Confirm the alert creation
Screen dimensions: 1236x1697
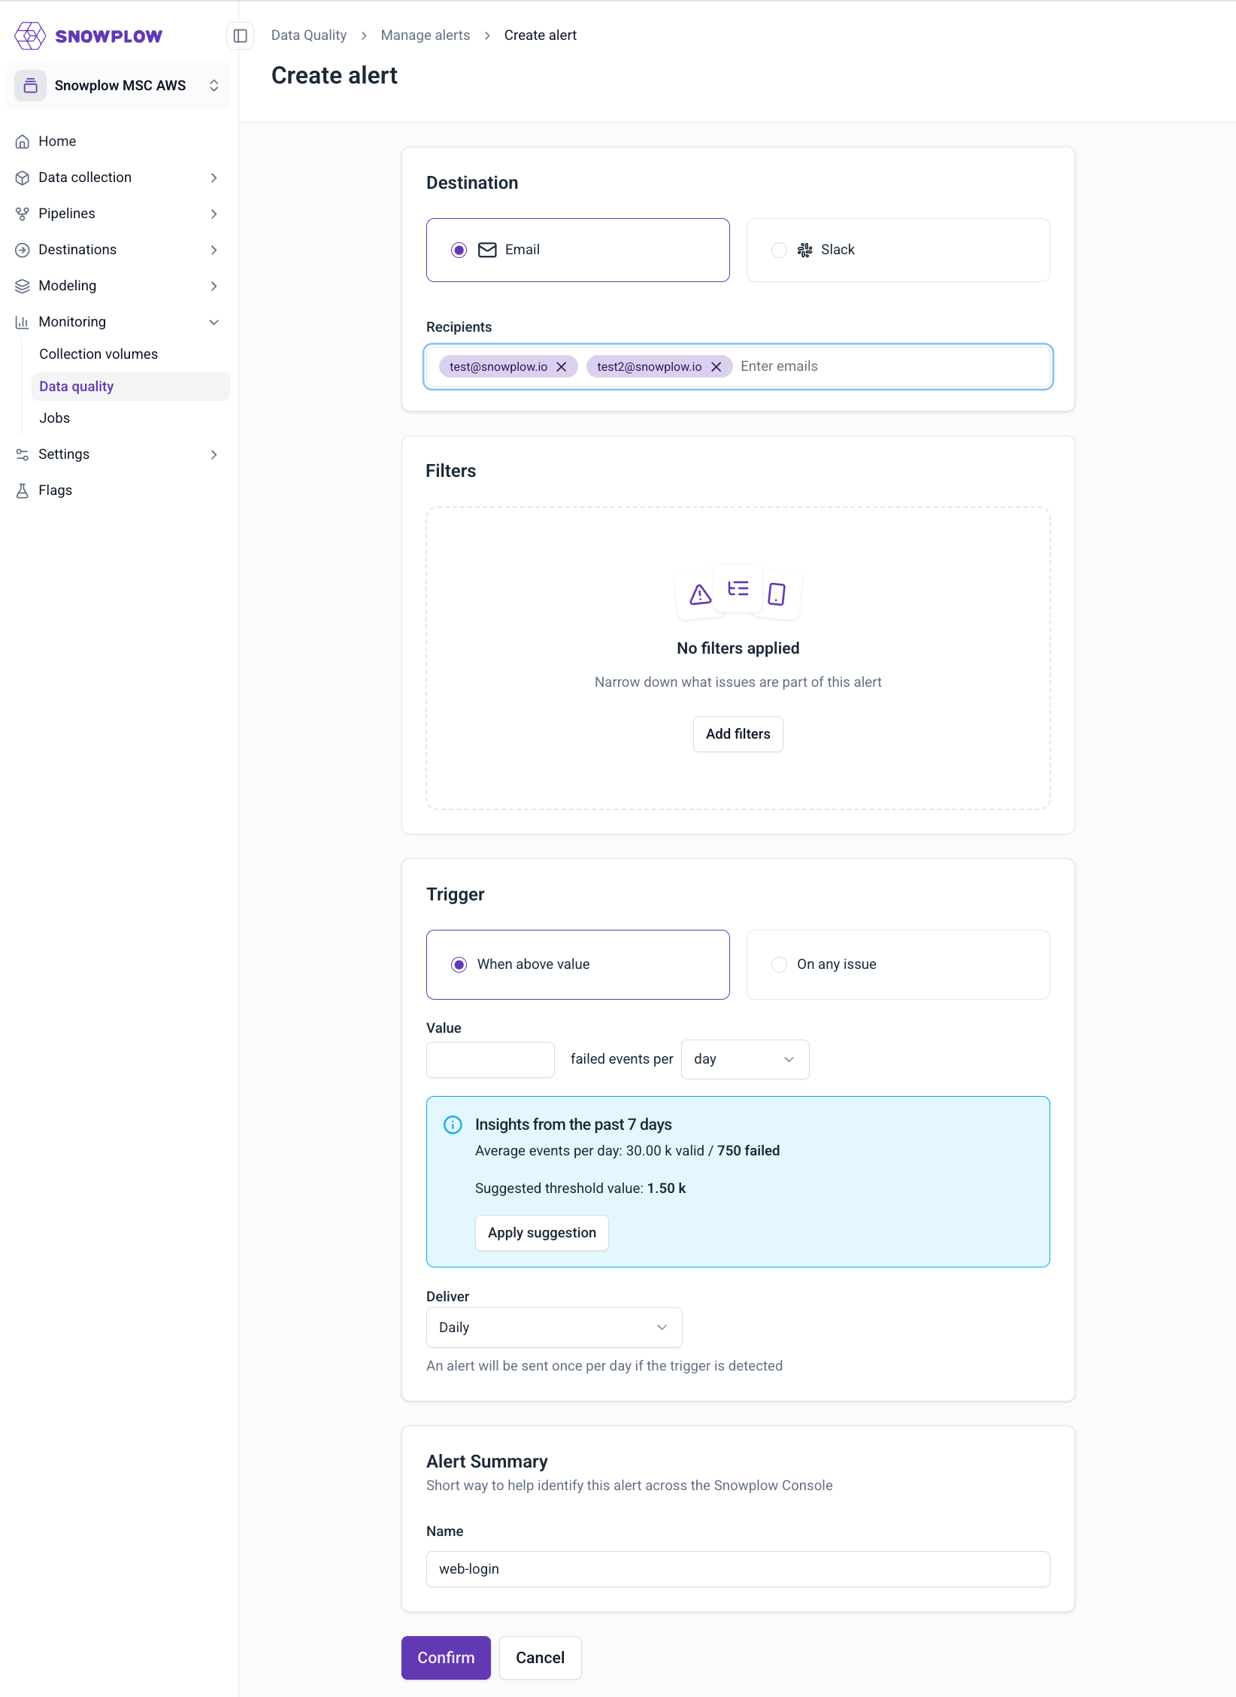tap(445, 1658)
